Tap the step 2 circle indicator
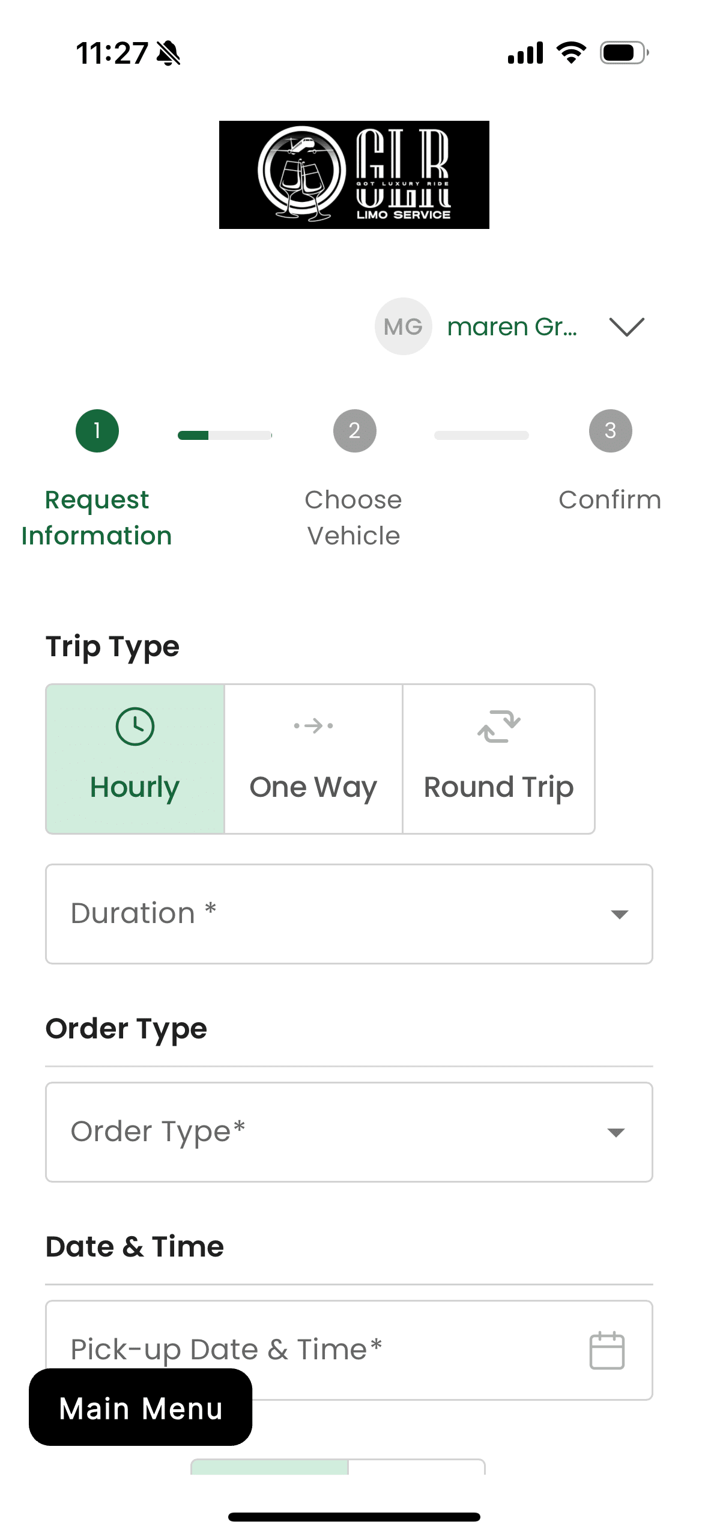Screen dimensions: 708x1536 (354, 431)
